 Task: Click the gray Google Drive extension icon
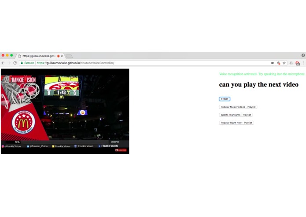pyautogui.click(x=291, y=63)
